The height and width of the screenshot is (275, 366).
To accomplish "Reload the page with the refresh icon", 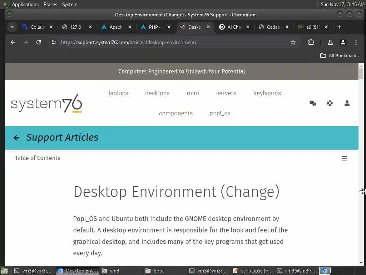I will pyautogui.click(x=39, y=42).
